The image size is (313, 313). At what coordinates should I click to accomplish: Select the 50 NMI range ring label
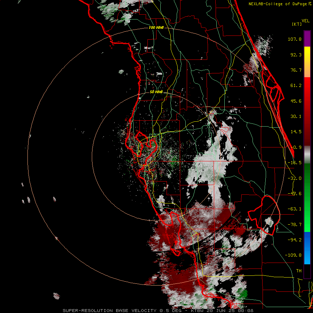click(156, 92)
